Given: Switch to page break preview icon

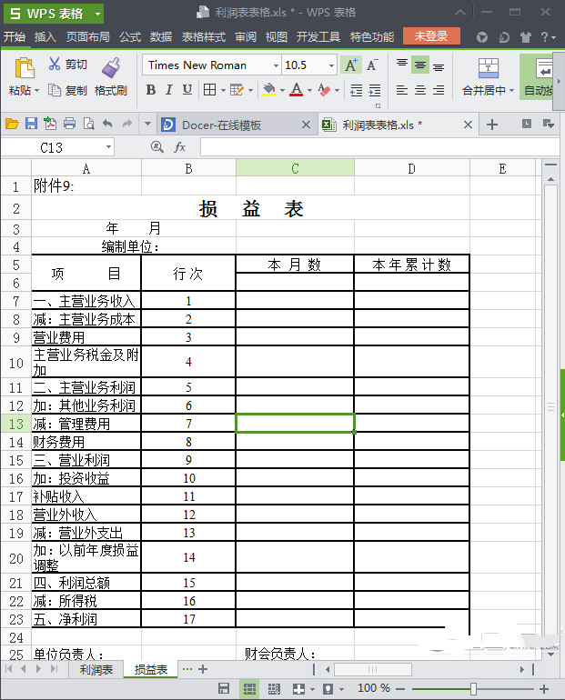Looking at the screenshot, I should 274,689.
